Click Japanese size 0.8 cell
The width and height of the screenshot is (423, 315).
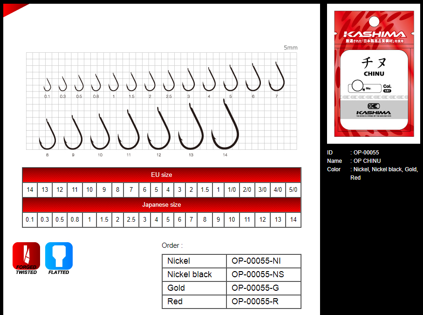coord(75,220)
